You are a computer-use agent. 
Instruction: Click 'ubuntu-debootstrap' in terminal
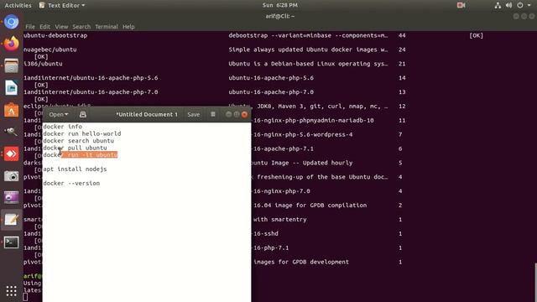(55, 35)
